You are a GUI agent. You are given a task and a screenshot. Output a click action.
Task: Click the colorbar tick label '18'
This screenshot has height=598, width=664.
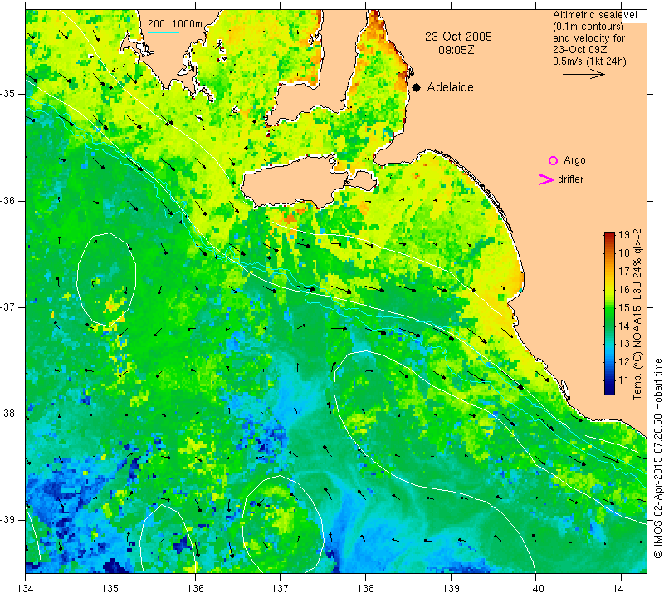coord(624,253)
